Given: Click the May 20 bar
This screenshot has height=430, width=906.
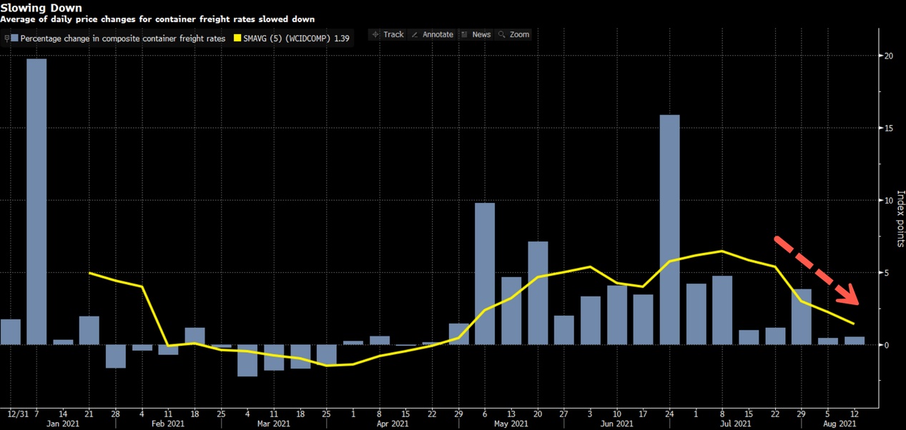Looking at the screenshot, I should click(x=538, y=293).
